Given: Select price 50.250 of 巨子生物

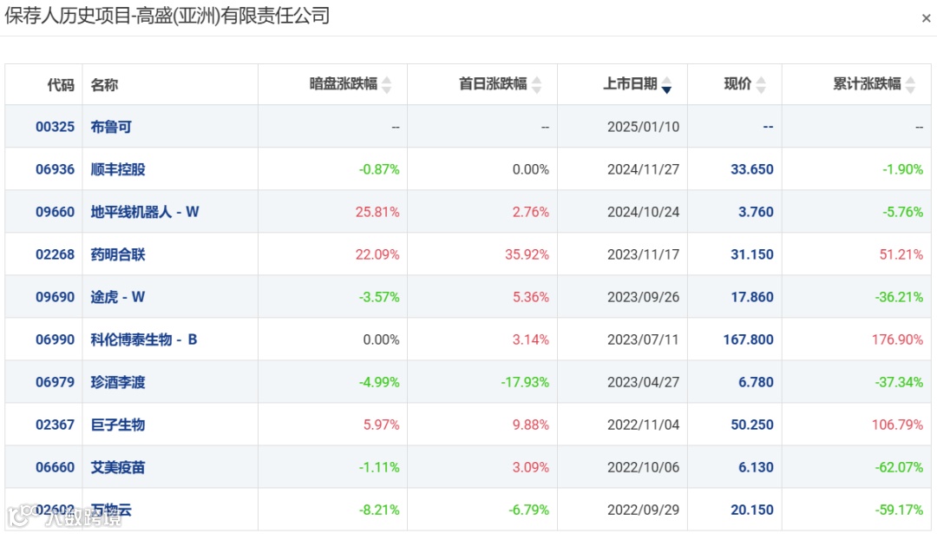Looking at the screenshot, I should coord(751,425).
